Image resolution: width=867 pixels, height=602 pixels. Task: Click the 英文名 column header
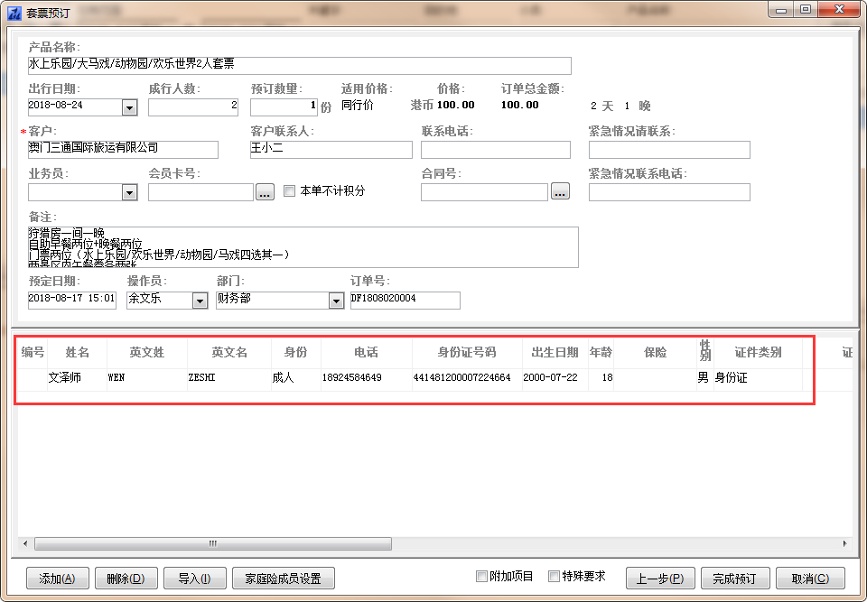pyautogui.click(x=229, y=353)
